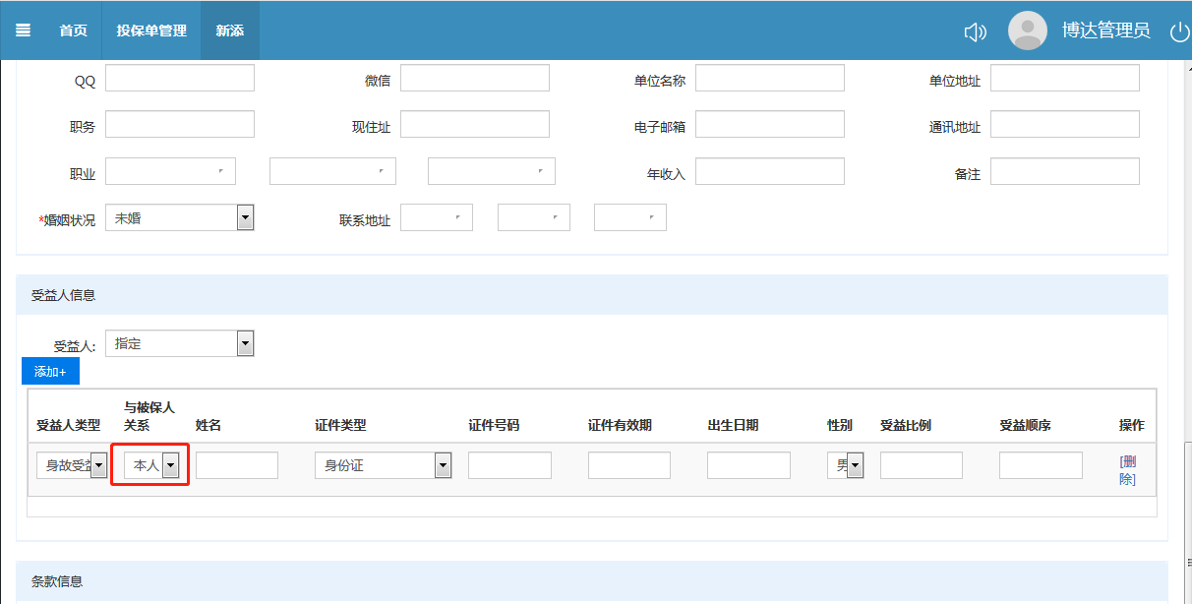
Task: Click beneficiary 受益顺序 input field
Action: pyautogui.click(x=1041, y=465)
